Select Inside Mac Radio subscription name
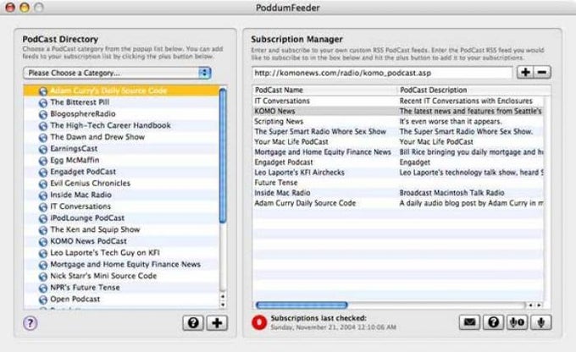Image resolution: width=576 pixels, height=352 pixels. (x=282, y=193)
